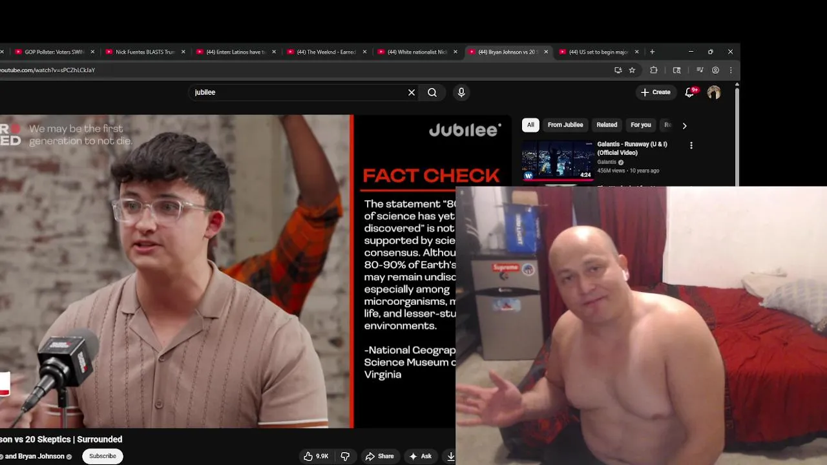
Task: Open Galantis Runaway video thumbnail
Action: [558, 161]
